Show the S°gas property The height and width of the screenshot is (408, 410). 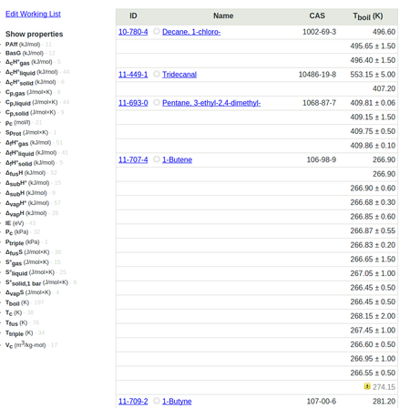click(27, 262)
